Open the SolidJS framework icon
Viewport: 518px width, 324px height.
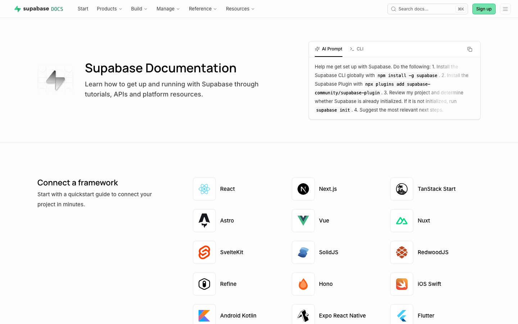[303, 252]
